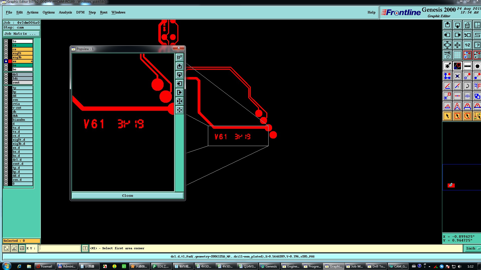
Task: Toggle checkbox for layer 'ts'
Action: click(x=6, y=45)
